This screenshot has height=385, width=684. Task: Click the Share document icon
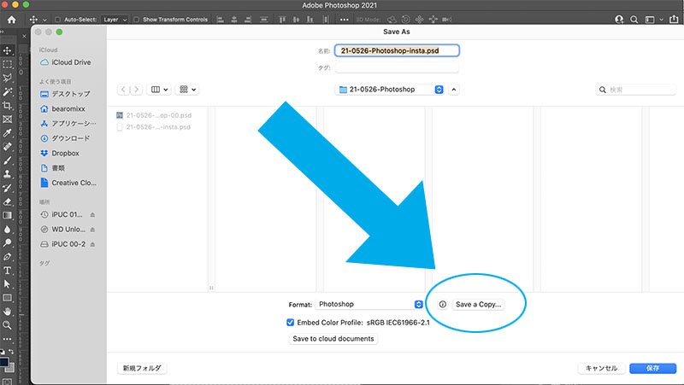[674, 20]
